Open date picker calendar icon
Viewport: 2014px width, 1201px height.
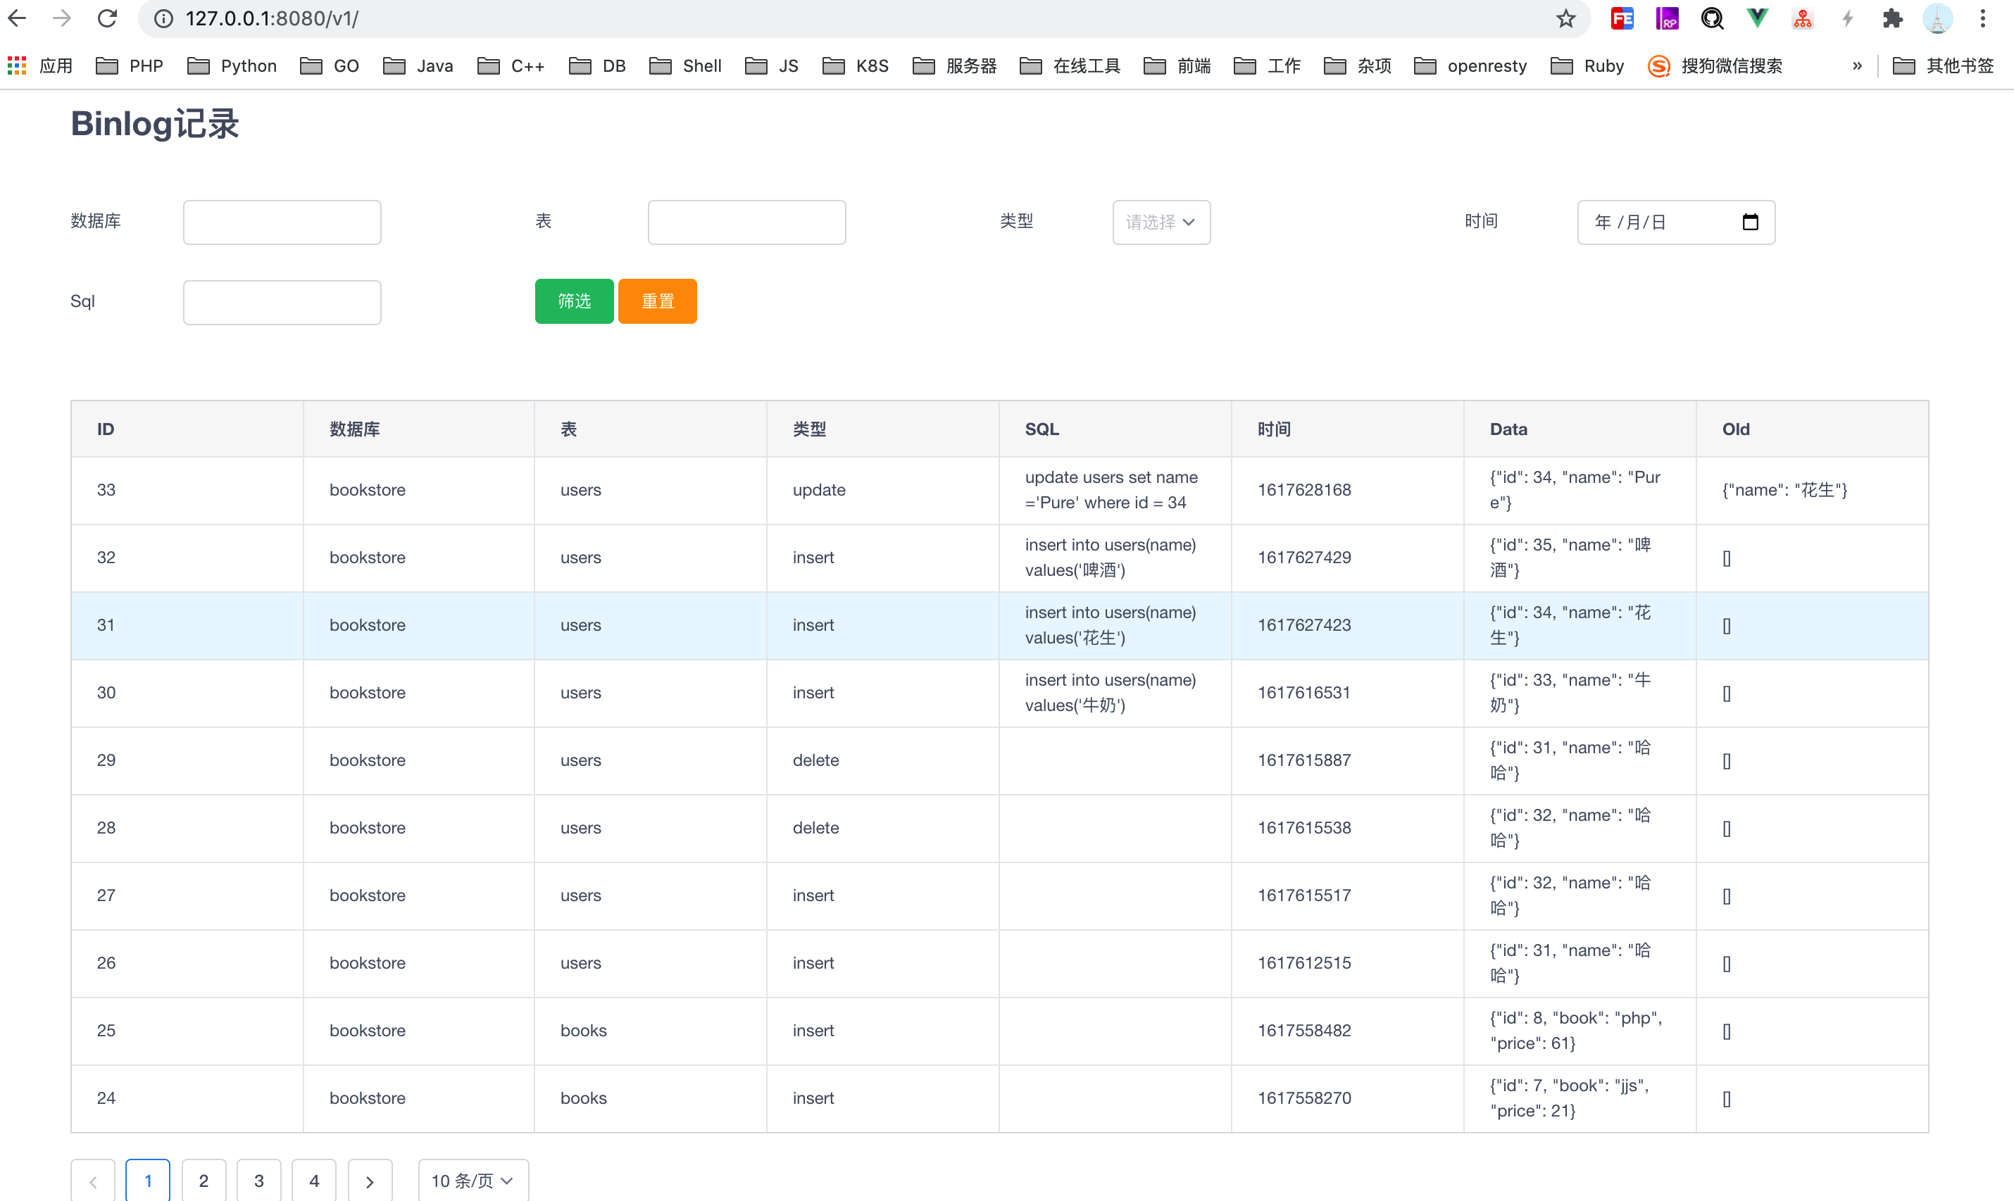1749,222
